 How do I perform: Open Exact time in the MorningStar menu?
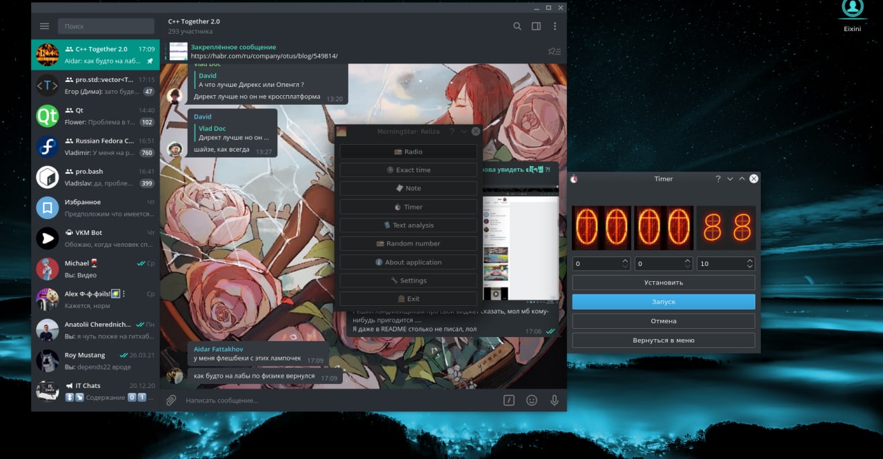[408, 170]
